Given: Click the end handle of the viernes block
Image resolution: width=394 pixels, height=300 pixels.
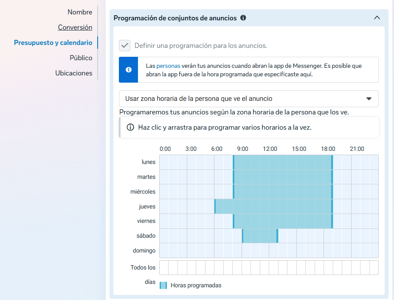Looking at the screenshot, I should [332, 221].
